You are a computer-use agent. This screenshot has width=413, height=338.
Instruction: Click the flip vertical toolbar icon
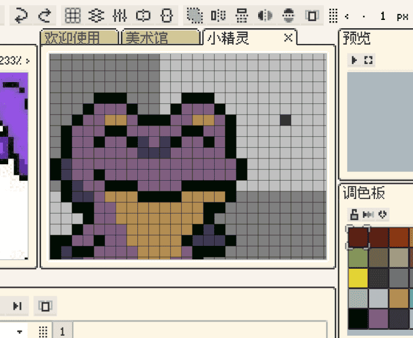pos(242,15)
